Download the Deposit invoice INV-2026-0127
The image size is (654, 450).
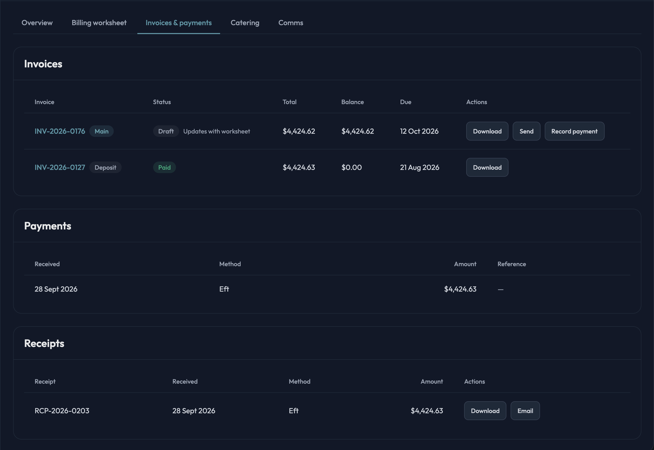487,167
